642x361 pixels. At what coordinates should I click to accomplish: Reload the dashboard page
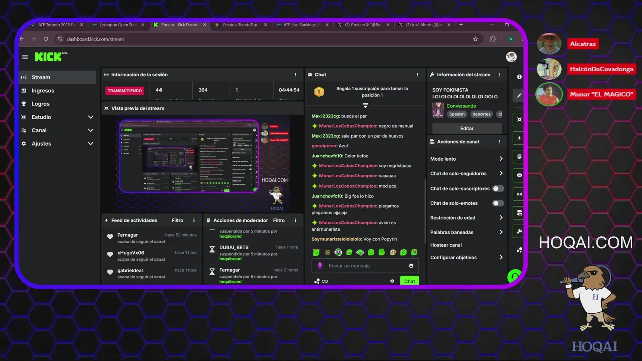pos(46,39)
